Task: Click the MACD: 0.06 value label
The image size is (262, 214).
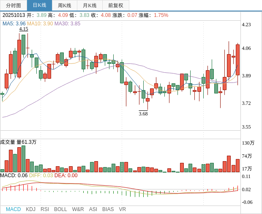Action: (x=14, y=176)
